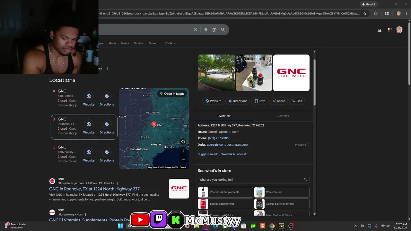Expand the More search filters dropdown
Viewport: 411px width, 231px height.
[x=153, y=43]
